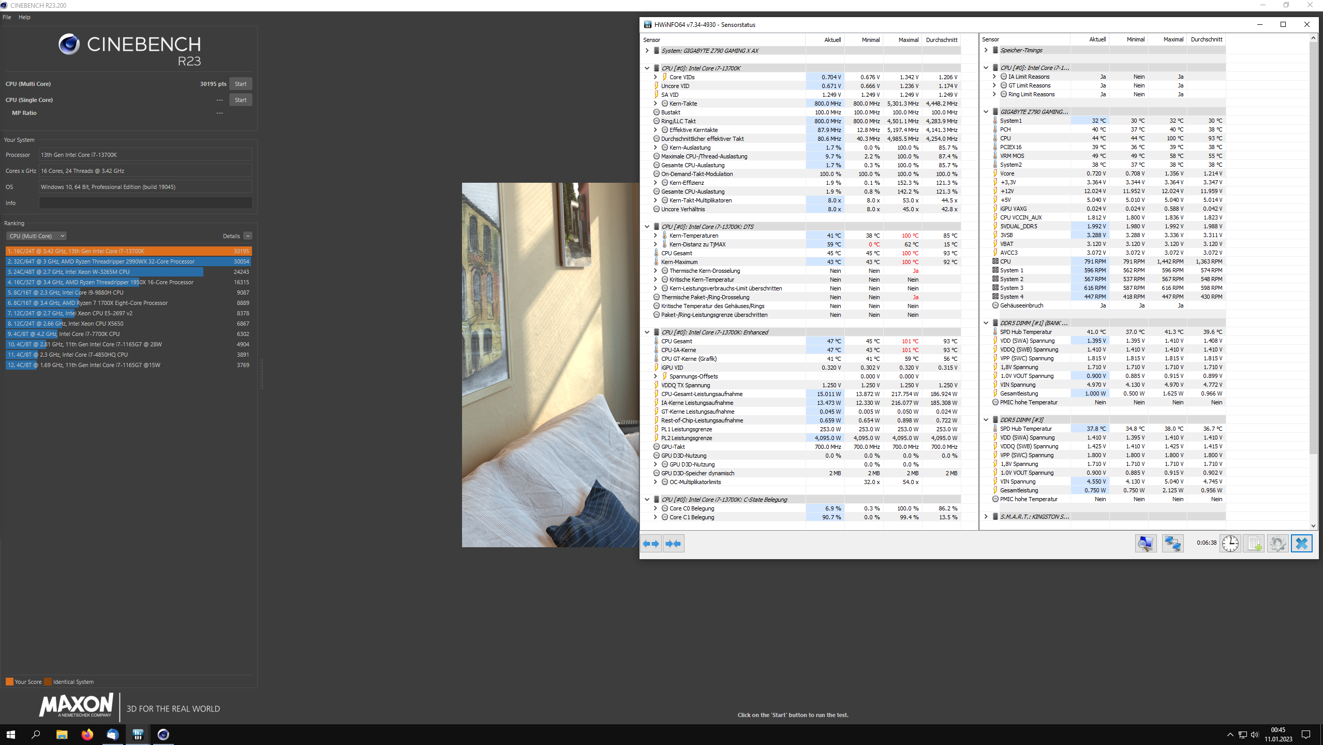Collapse the CPU [#0] i7-13700K DTS section
This screenshot has height=745, width=1323.
pos(647,227)
